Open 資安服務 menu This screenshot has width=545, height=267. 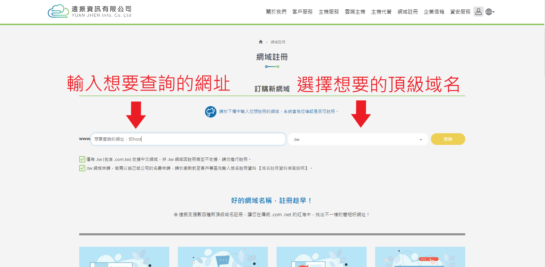point(460,12)
